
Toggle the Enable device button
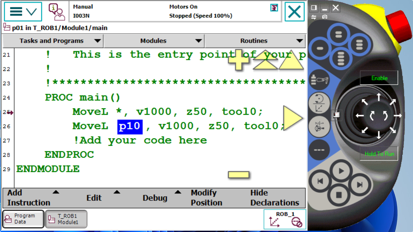379,78
